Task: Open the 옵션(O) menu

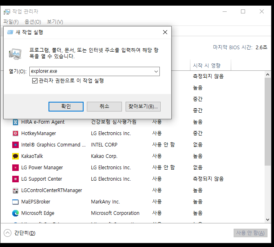Action: click(33, 22)
